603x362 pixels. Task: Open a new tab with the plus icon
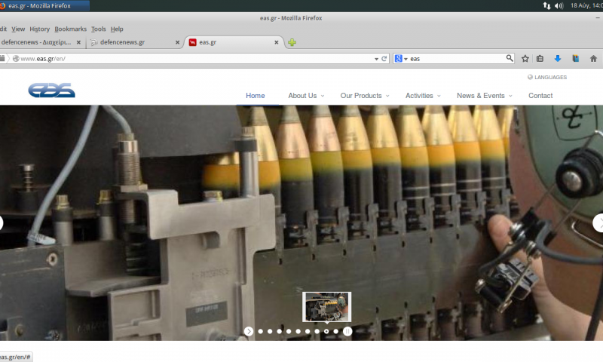click(x=292, y=42)
